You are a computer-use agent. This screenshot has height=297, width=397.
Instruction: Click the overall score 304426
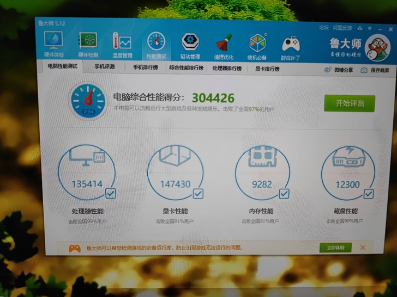(213, 98)
